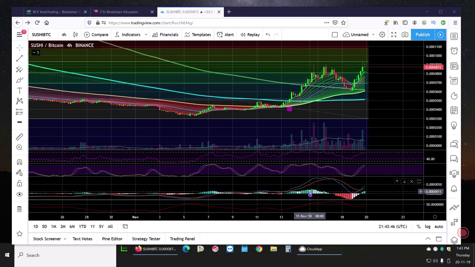Toggle lock all drawing tools
The height and width of the screenshot is (267, 475).
pyautogui.click(x=19, y=184)
